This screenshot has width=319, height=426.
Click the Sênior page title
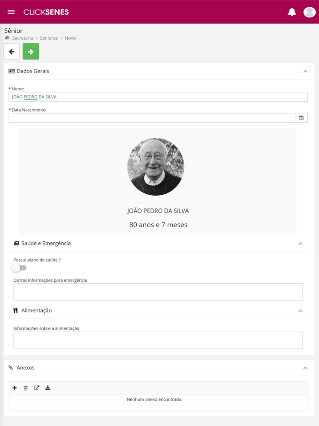pos(13,31)
